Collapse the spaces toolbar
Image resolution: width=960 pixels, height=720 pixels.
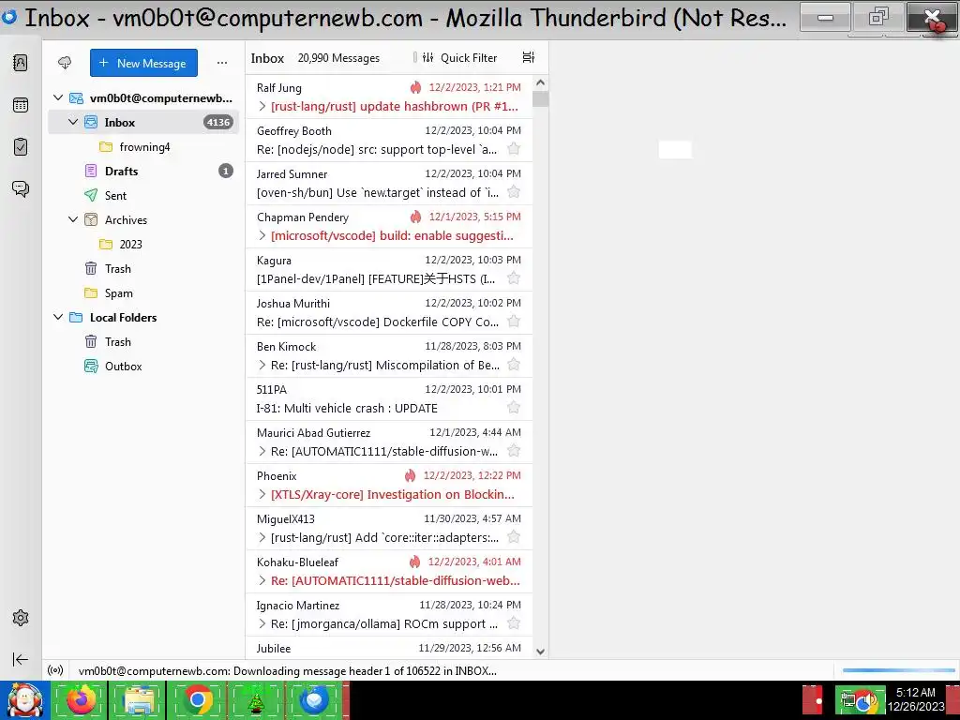[21, 659]
